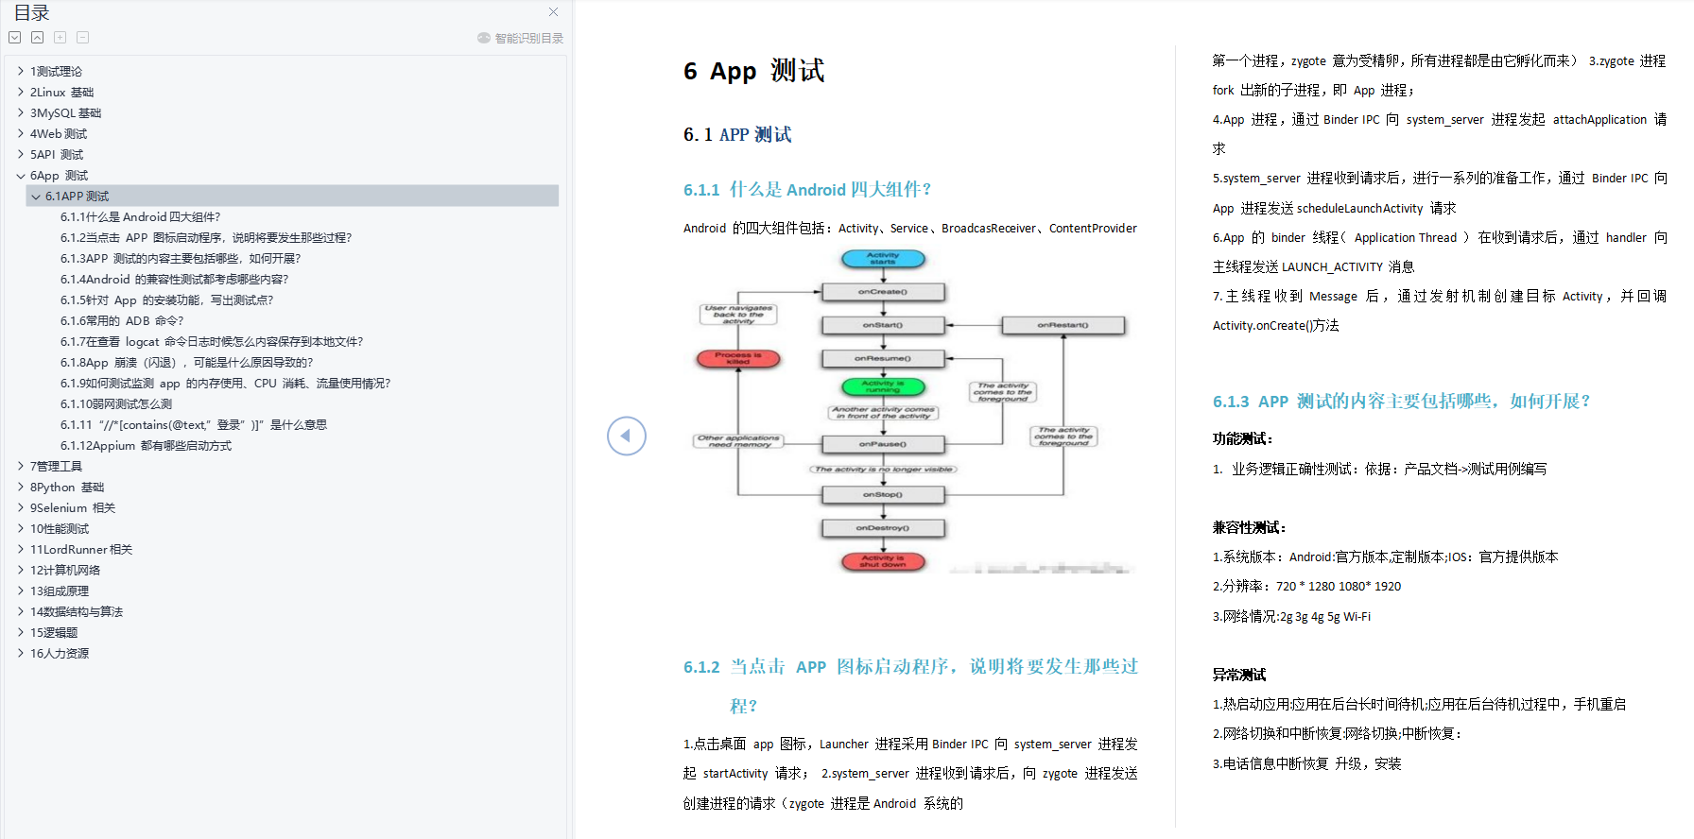Image resolution: width=1694 pixels, height=839 pixels.
Task: Click the document heading 6.1 APP 测试
Action: [x=737, y=134]
